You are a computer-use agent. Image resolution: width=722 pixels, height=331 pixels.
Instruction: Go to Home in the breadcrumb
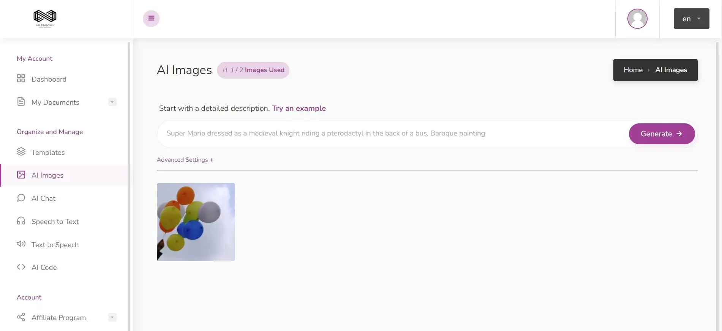[x=633, y=70]
